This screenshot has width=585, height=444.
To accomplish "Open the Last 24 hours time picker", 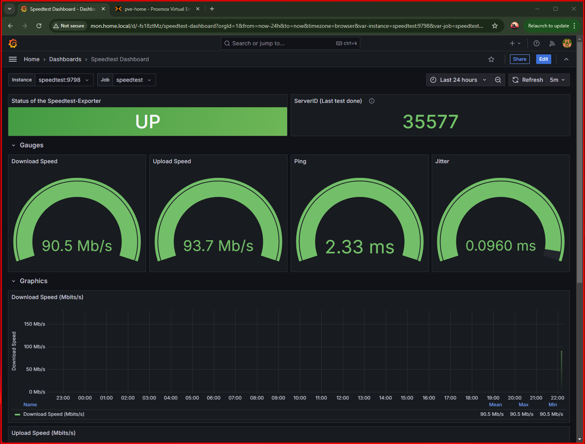I will (x=459, y=80).
